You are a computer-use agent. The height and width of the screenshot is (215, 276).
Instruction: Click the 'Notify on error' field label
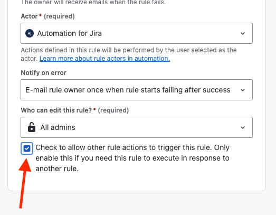coord(43,73)
